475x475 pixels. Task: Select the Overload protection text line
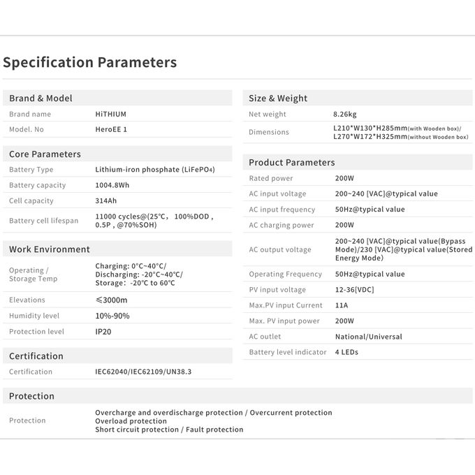131,421
